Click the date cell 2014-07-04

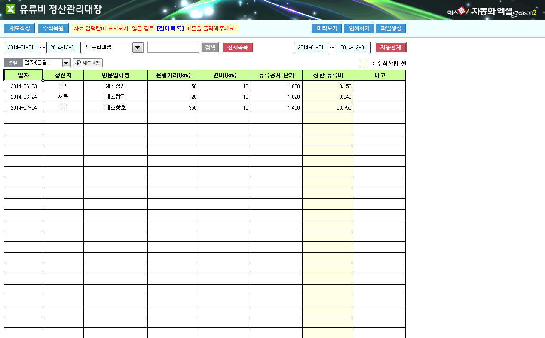[23, 107]
